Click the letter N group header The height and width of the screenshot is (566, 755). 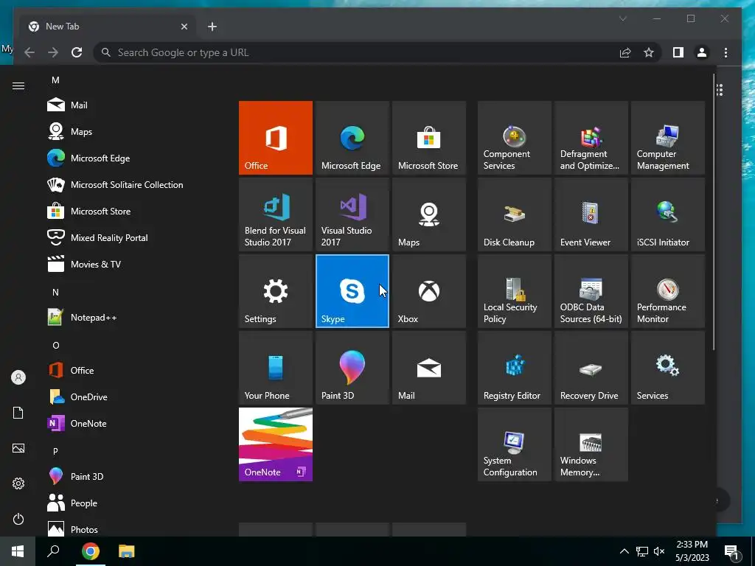point(55,292)
